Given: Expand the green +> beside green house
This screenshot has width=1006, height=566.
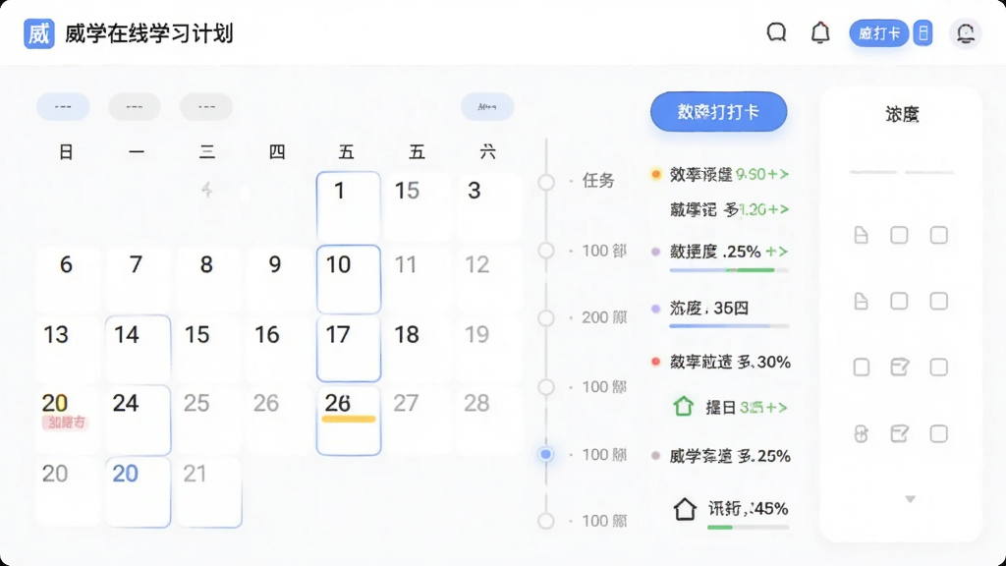Looking at the screenshot, I should (763, 407).
